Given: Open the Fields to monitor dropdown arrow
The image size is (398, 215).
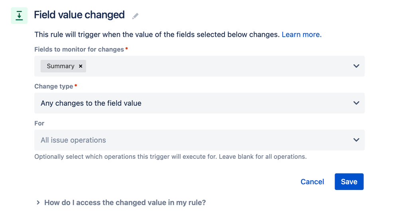Looking at the screenshot, I should [356, 66].
